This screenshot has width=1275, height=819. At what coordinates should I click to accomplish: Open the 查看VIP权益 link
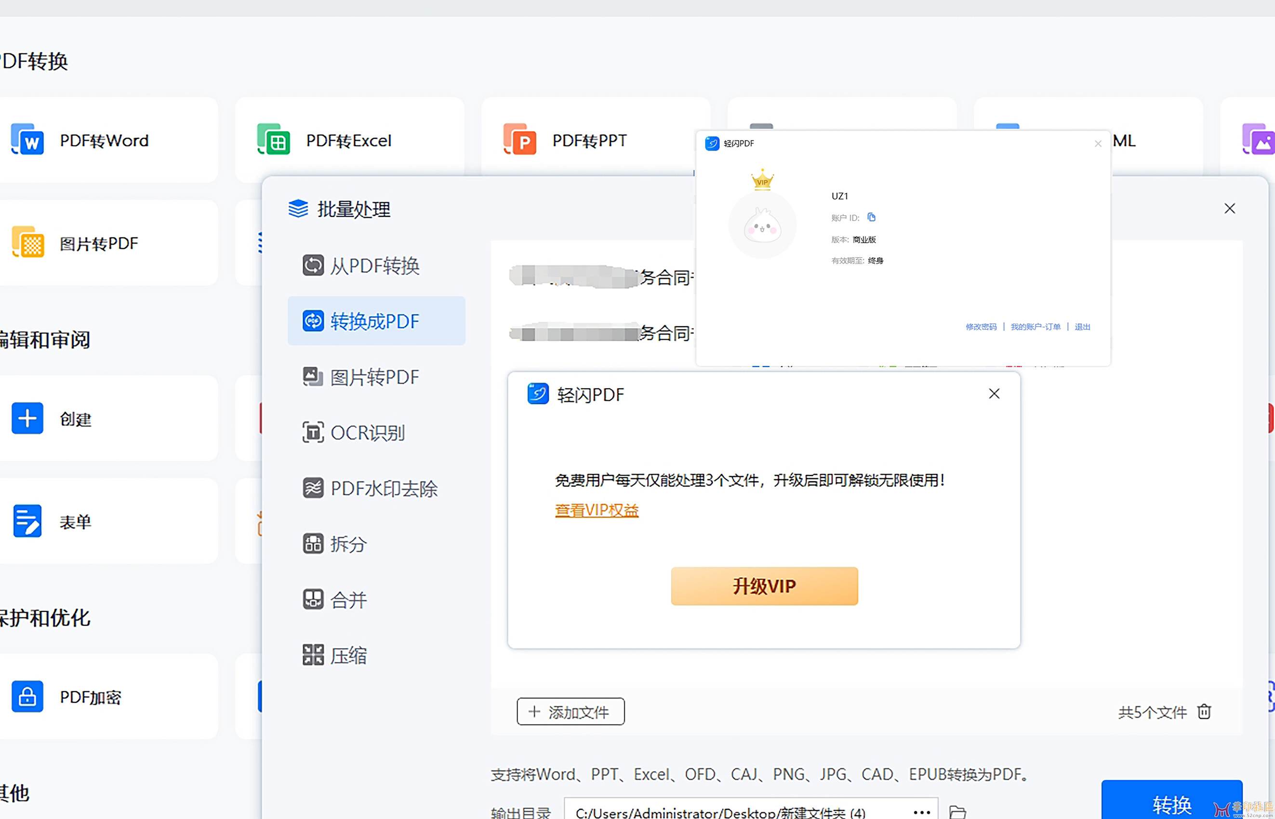[x=596, y=510]
